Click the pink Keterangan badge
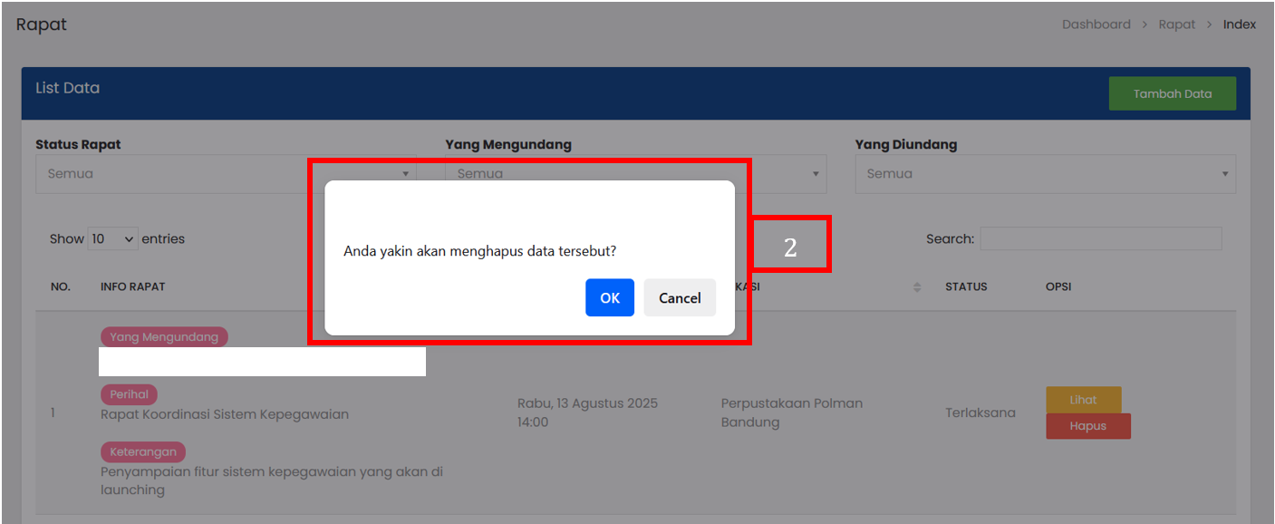The image size is (1275, 524). (143, 451)
